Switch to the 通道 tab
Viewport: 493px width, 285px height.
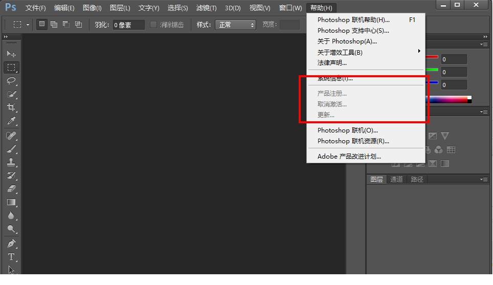396,179
